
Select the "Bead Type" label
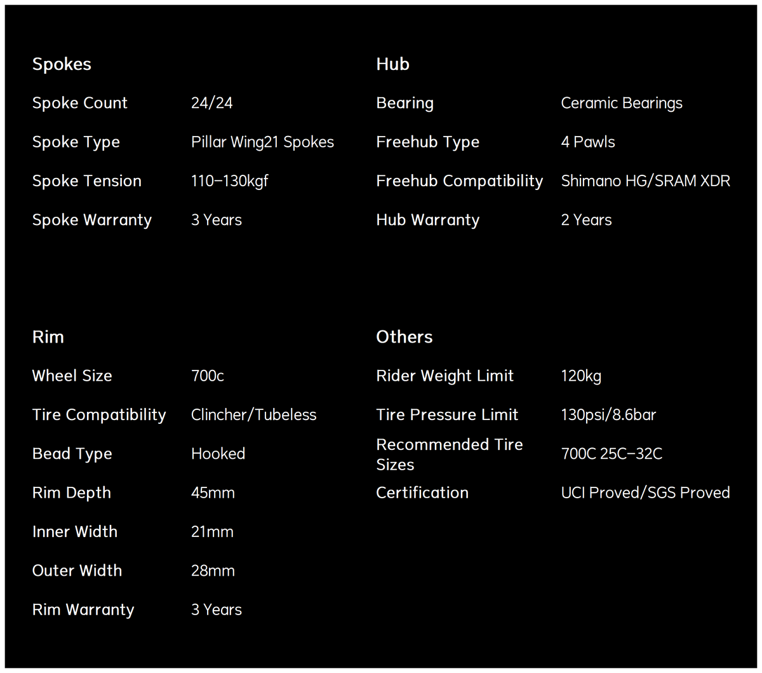click(x=72, y=454)
